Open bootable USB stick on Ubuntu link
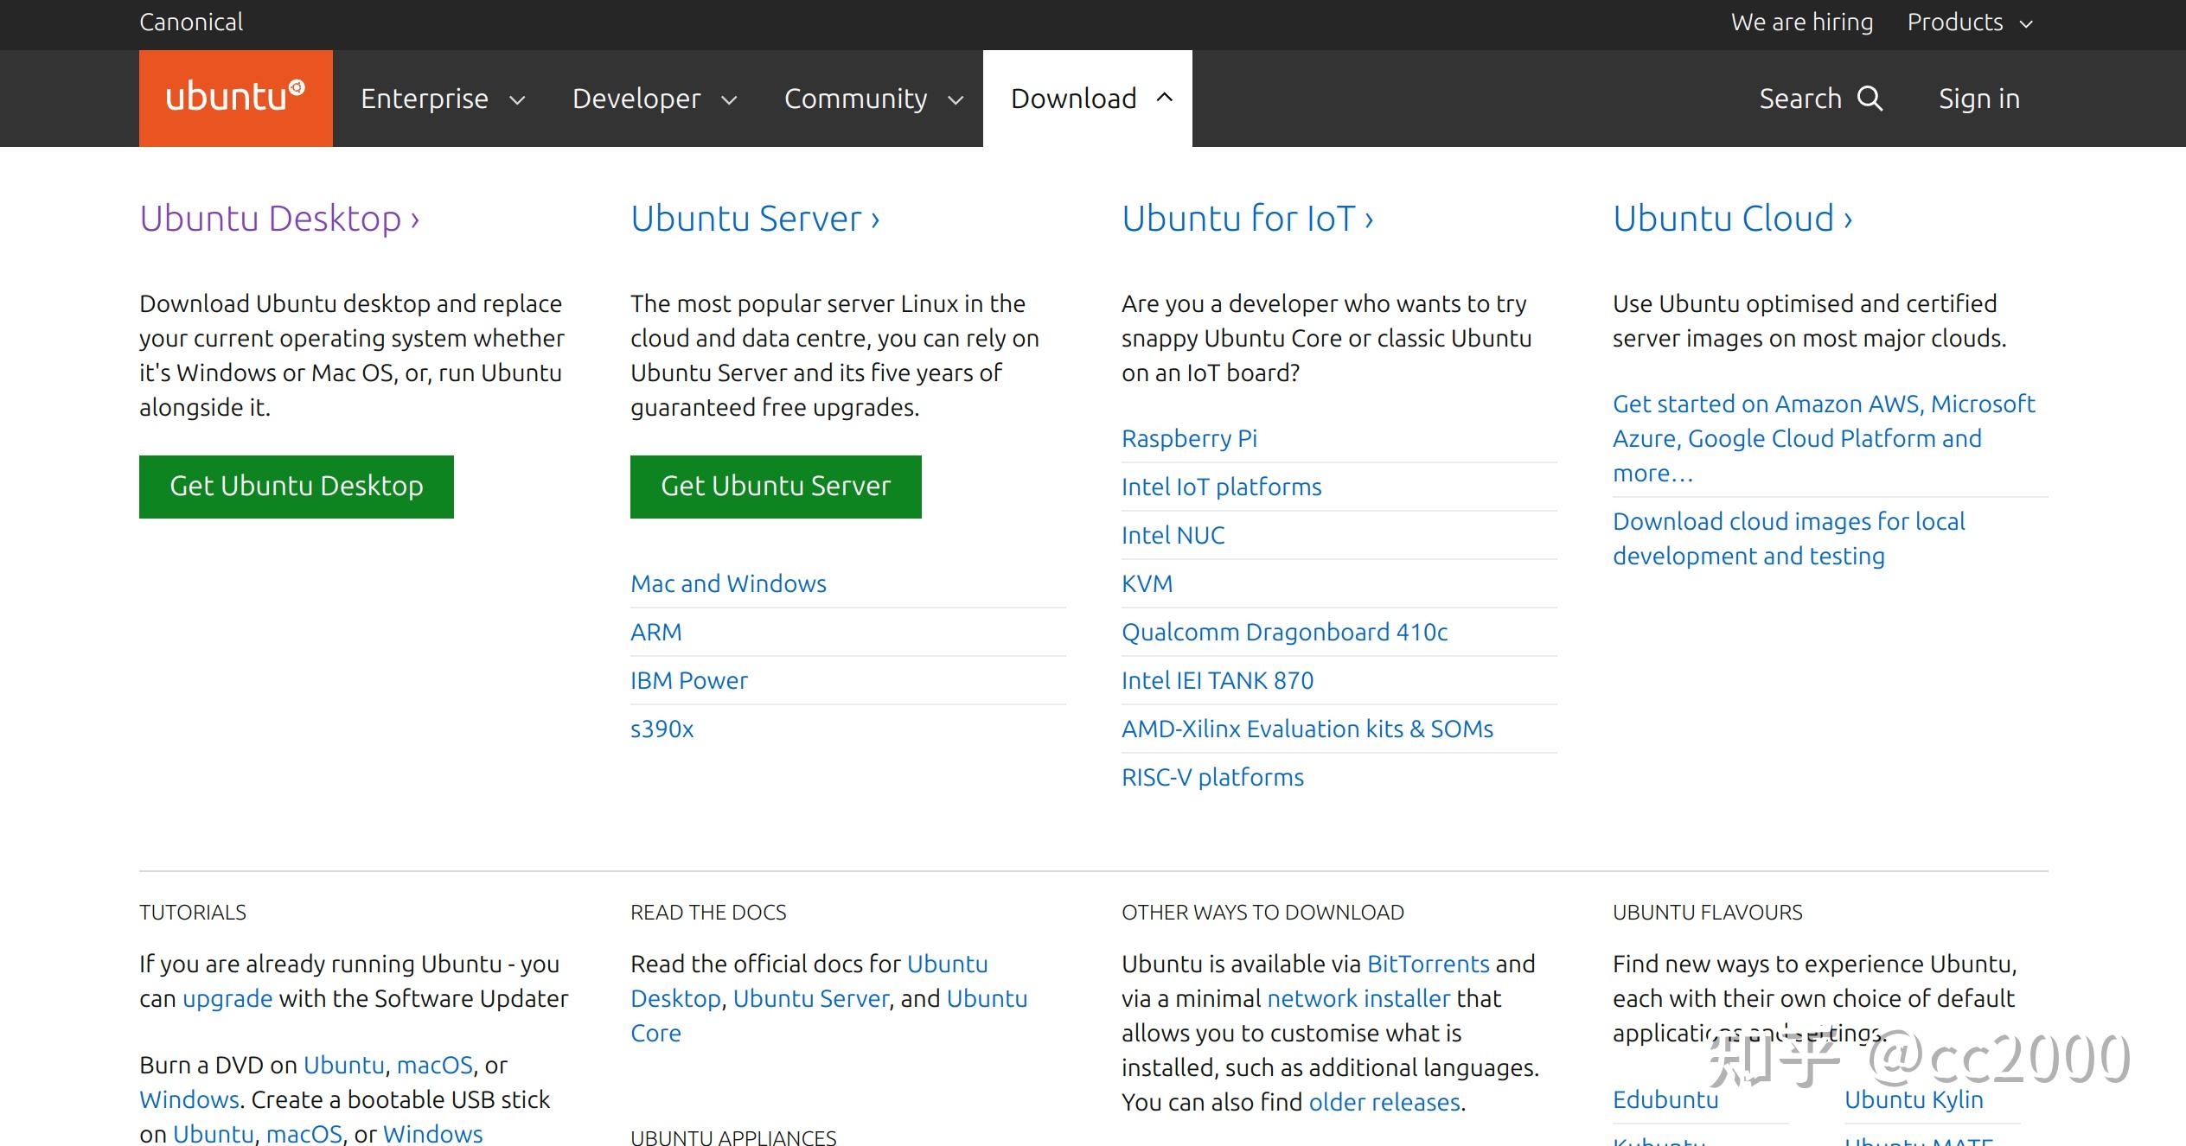Viewport: 2186px width, 1146px height. pos(214,1134)
